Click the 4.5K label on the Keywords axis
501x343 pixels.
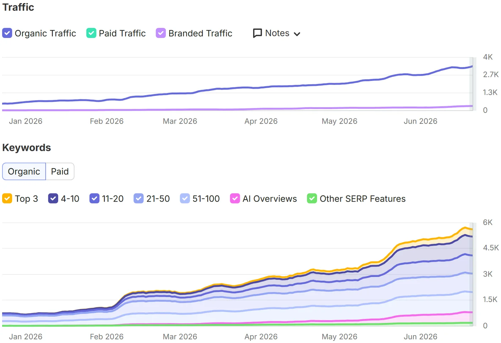pos(491,248)
